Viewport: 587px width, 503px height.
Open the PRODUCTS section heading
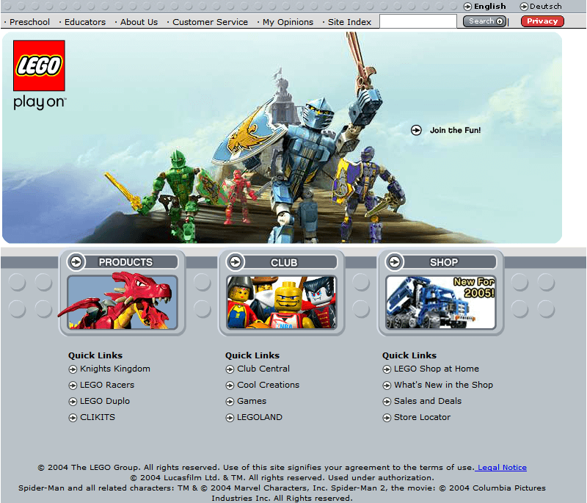(x=125, y=262)
